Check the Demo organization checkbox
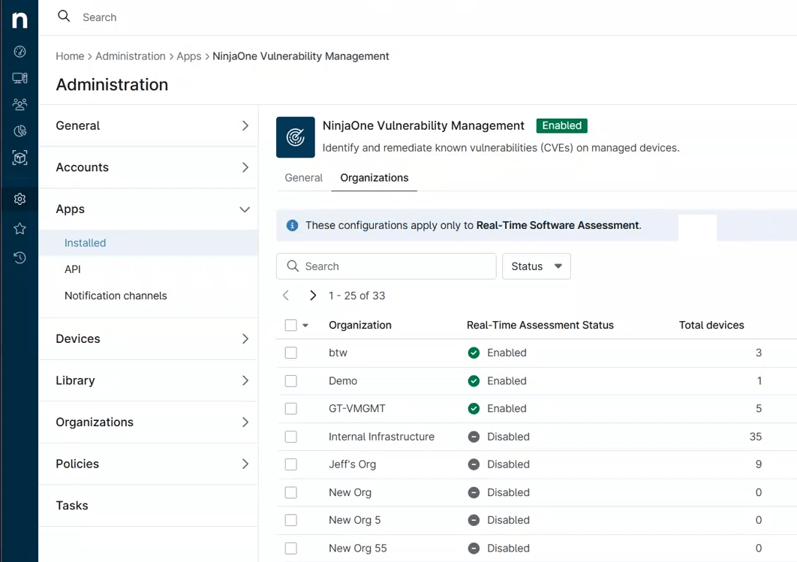This screenshot has height=562, width=797. [290, 380]
